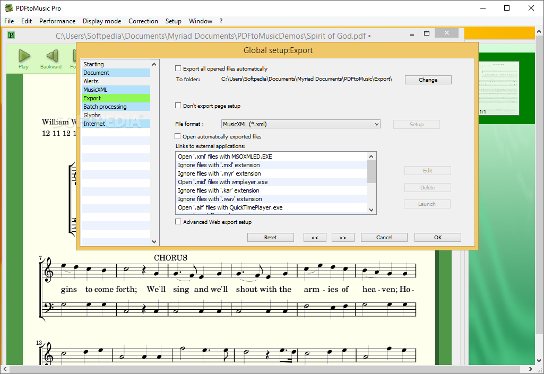This screenshot has height=374, width=544.
Task: Open the Performance menu
Action: [x=57, y=21]
